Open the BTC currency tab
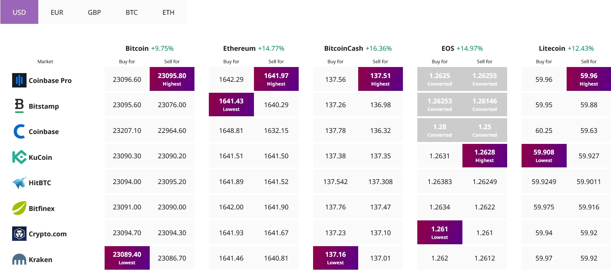 132,12
